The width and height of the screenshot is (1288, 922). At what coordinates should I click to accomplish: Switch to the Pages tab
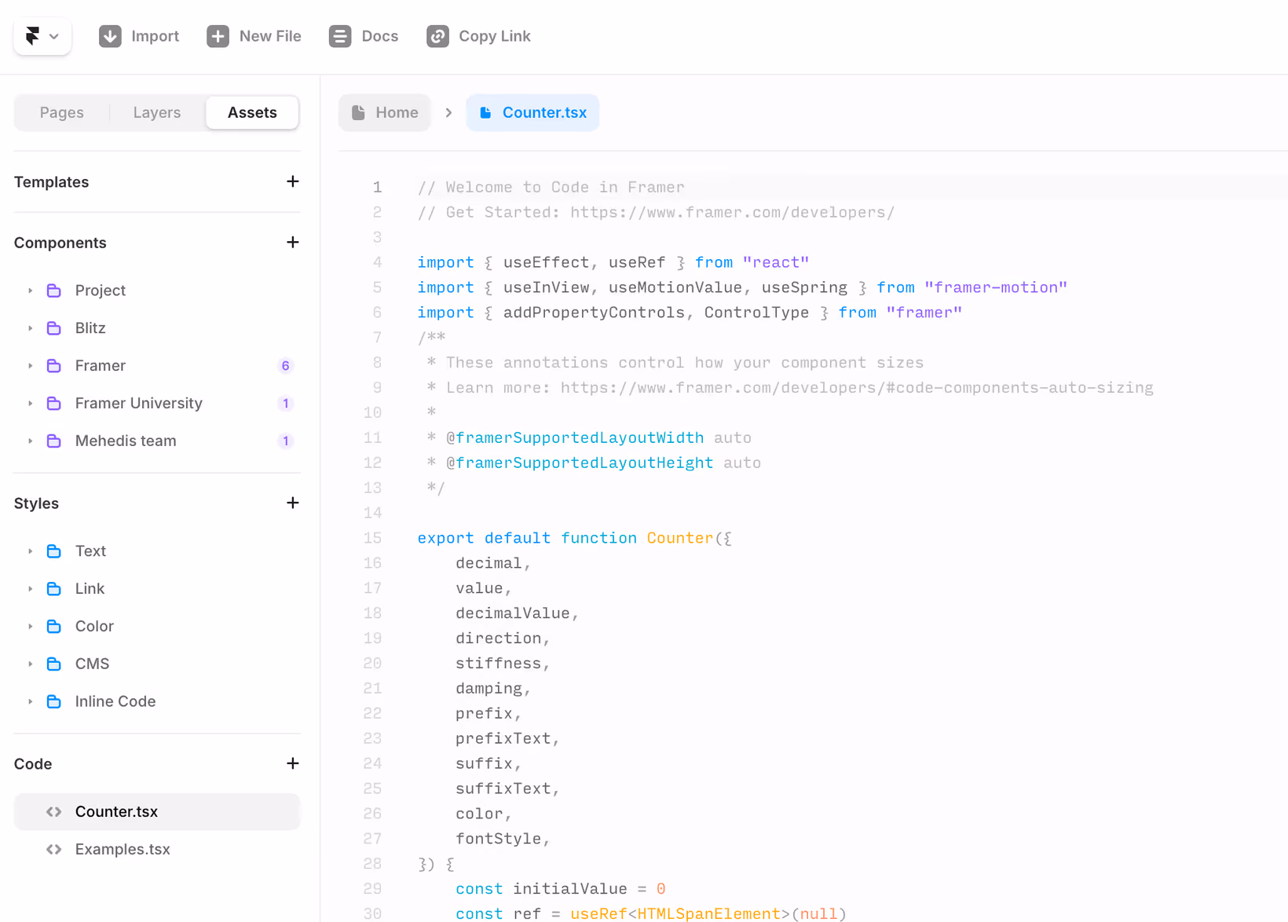tap(62, 112)
